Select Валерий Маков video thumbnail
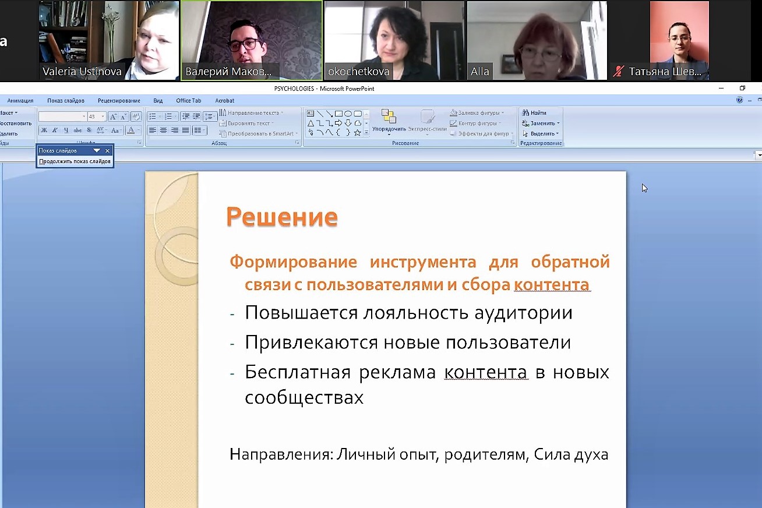This screenshot has width=762, height=508. [252, 40]
